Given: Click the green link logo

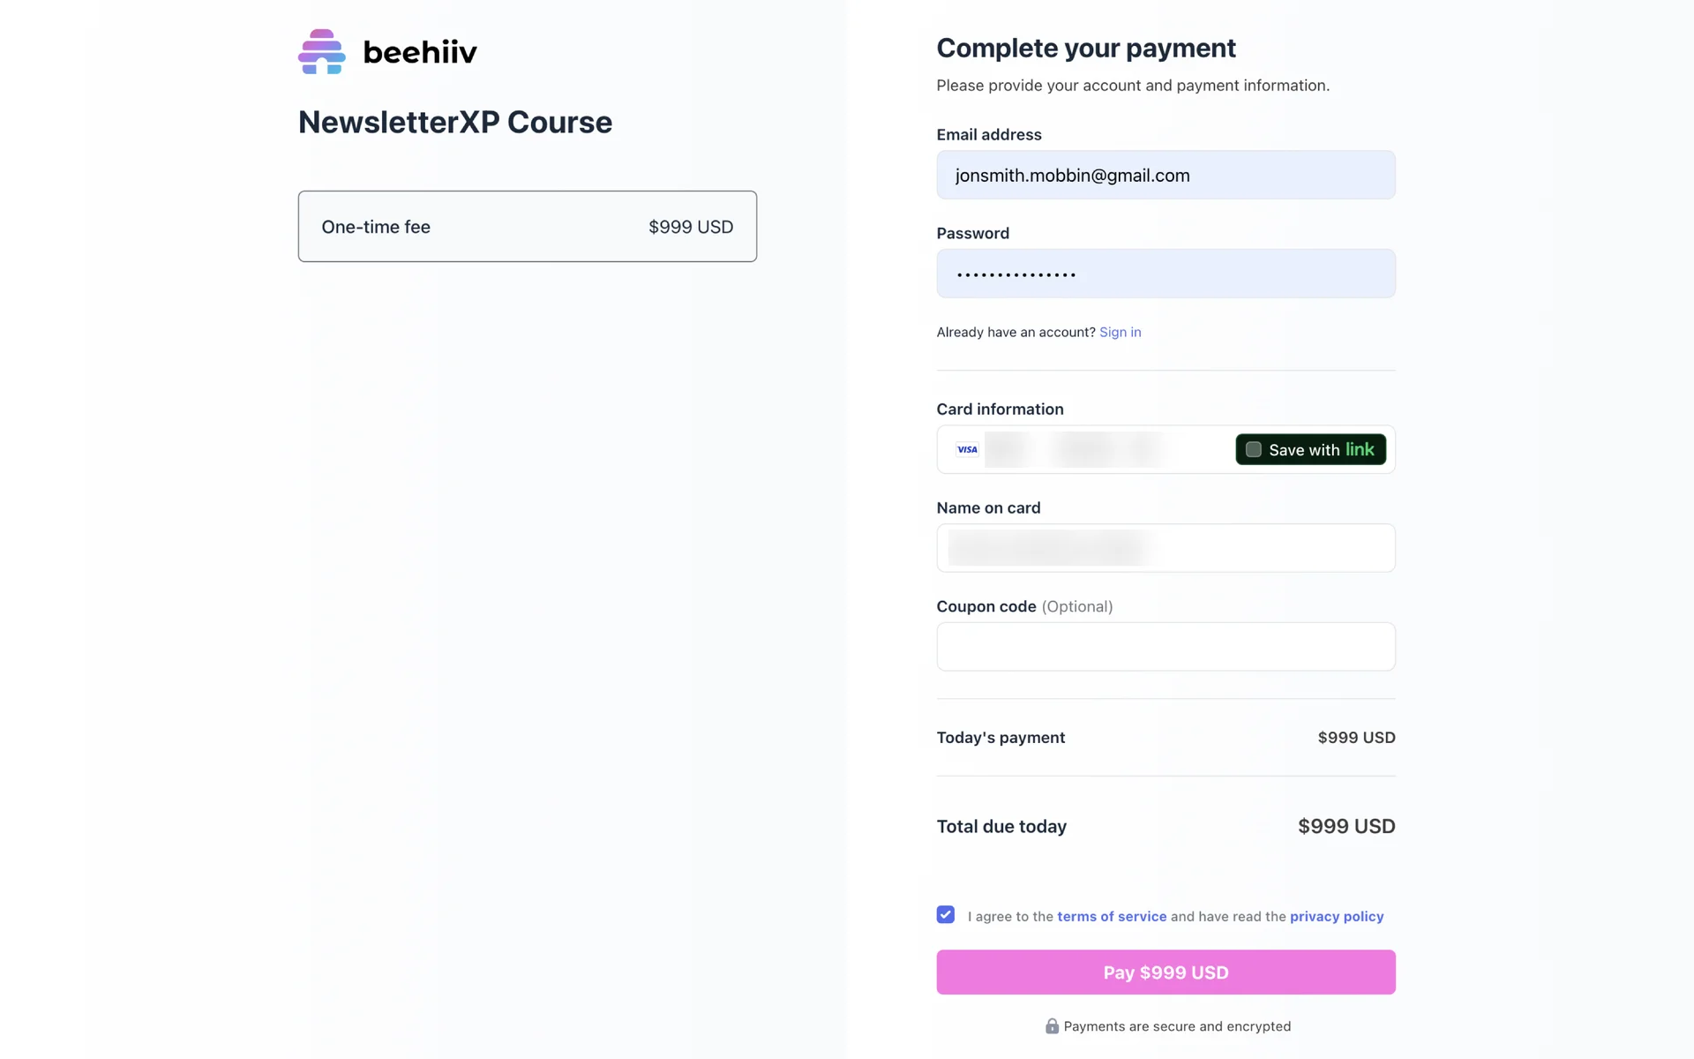Looking at the screenshot, I should click(x=1360, y=449).
